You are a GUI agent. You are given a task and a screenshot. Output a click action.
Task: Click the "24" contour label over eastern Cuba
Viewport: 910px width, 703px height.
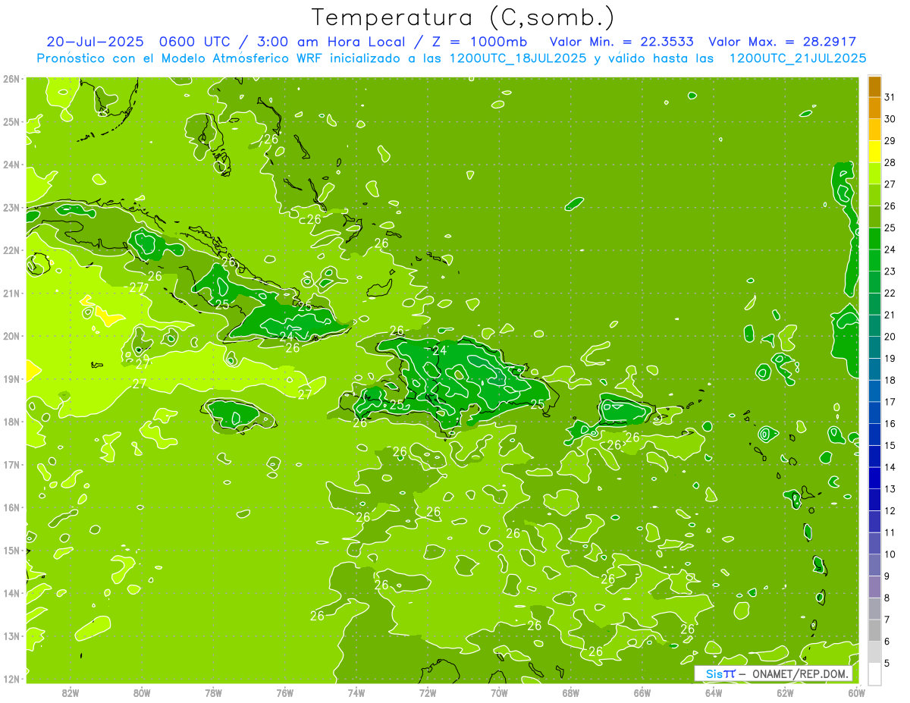287,337
